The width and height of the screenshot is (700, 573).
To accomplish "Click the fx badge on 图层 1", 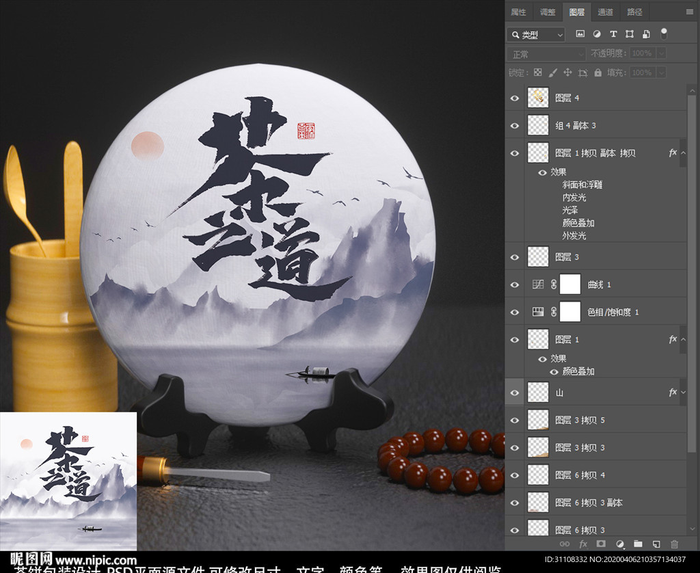I will 673,339.
